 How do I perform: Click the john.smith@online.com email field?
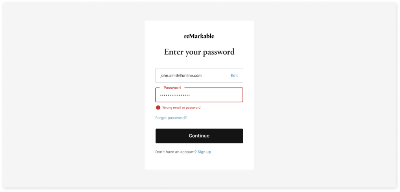point(181,75)
